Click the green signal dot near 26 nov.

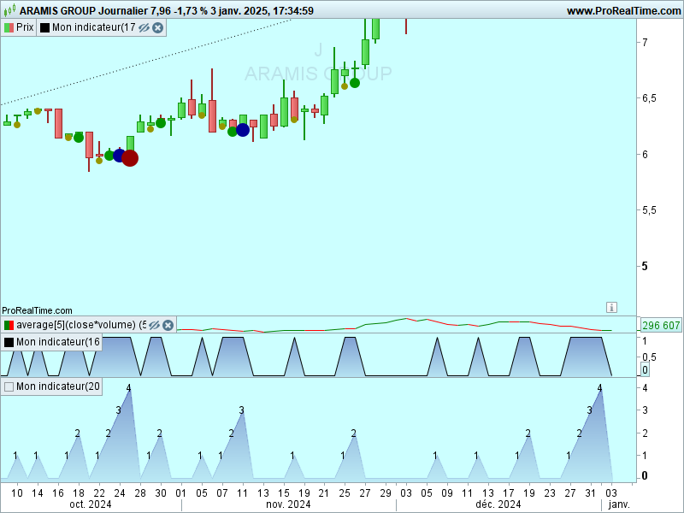(355, 83)
